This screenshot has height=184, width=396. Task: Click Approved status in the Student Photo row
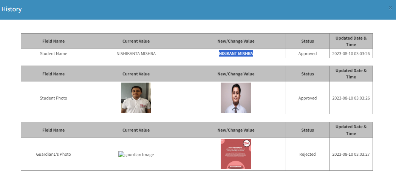(307, 98)
